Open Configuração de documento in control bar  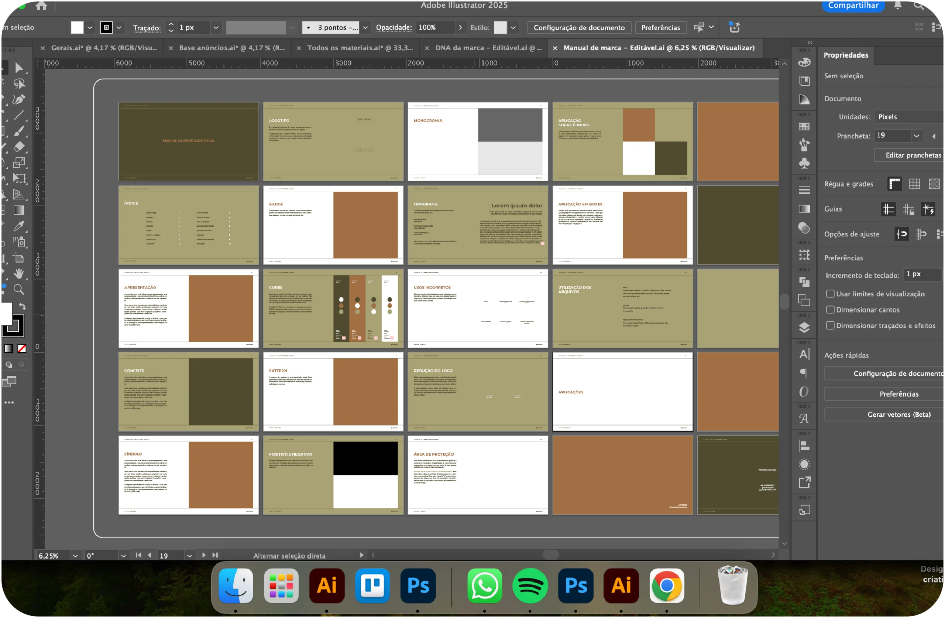click(x=579, y=27)
